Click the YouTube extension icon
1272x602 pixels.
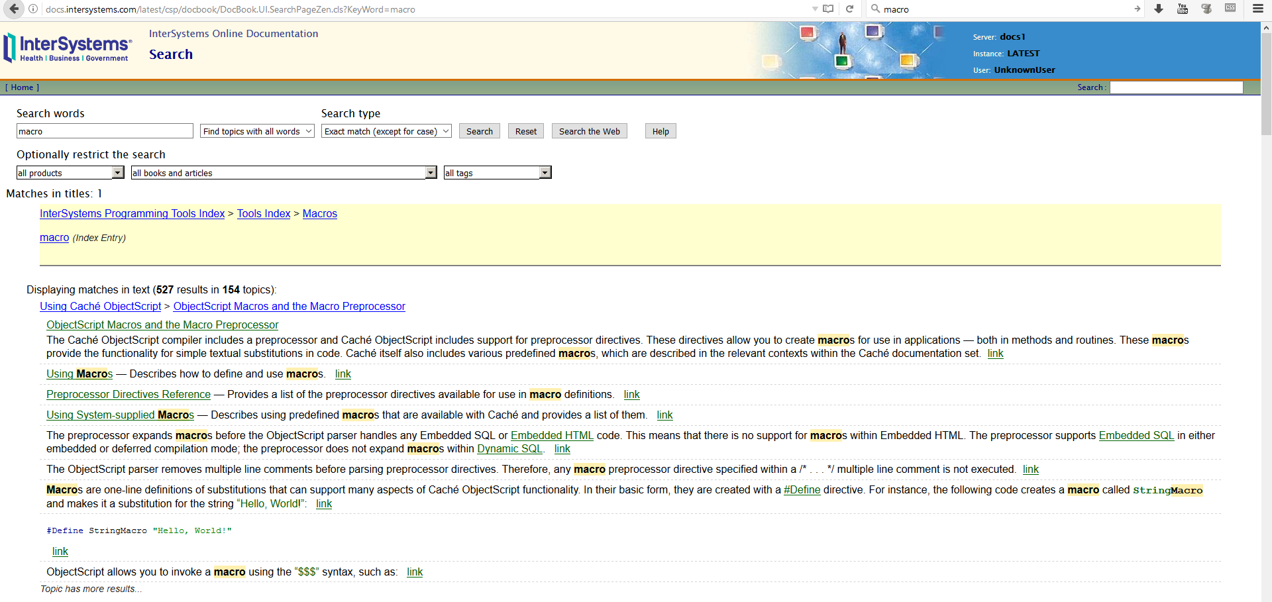1183,9
